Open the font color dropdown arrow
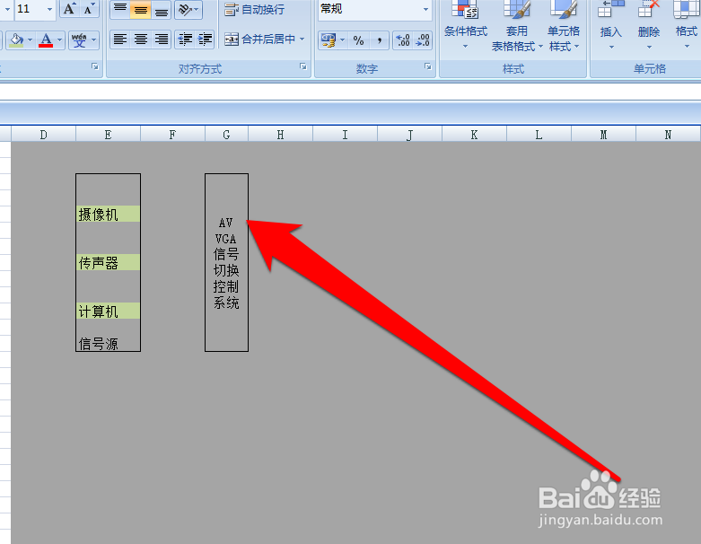 59,40
